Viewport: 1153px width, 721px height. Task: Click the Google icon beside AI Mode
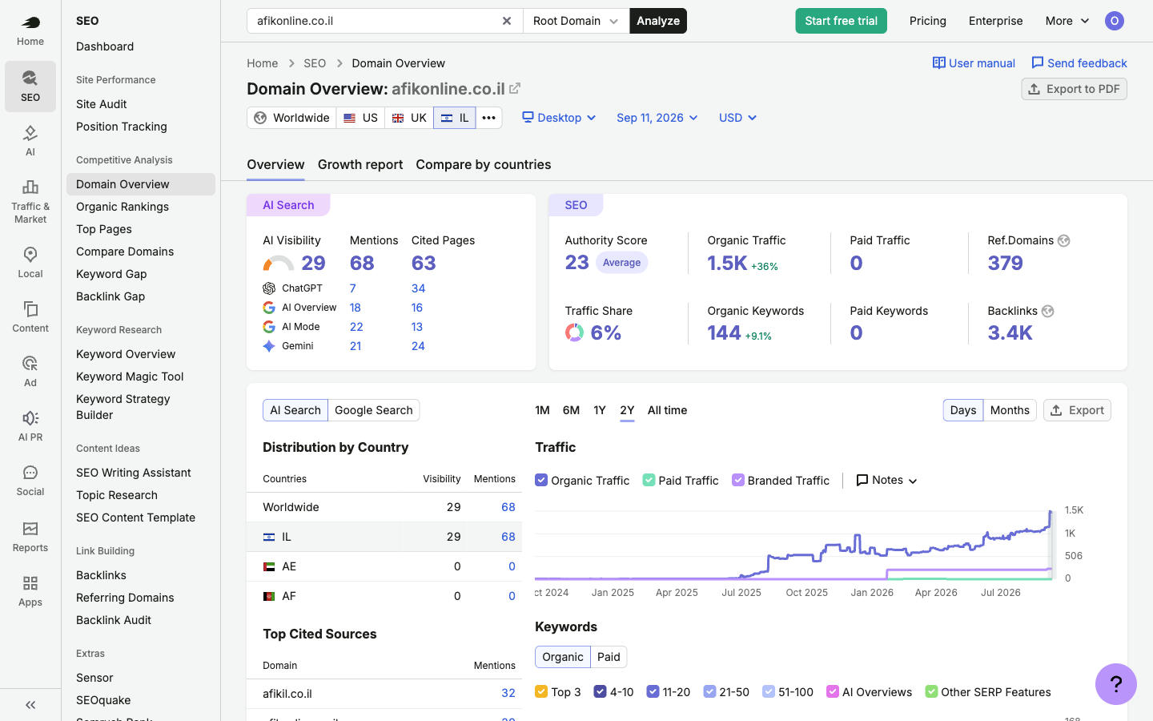[269, 327]
